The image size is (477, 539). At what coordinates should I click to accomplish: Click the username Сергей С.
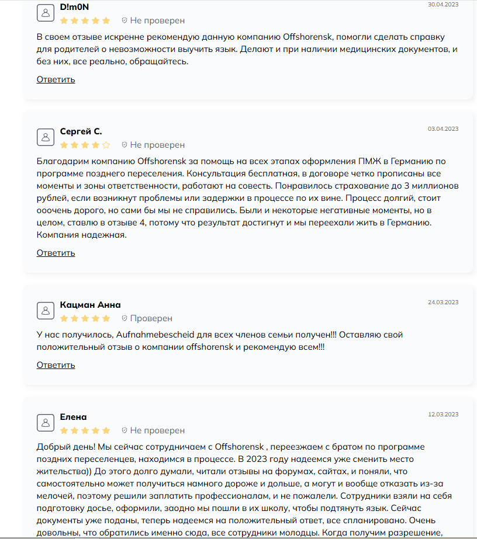pyautogui.click(x=81, y=131)
